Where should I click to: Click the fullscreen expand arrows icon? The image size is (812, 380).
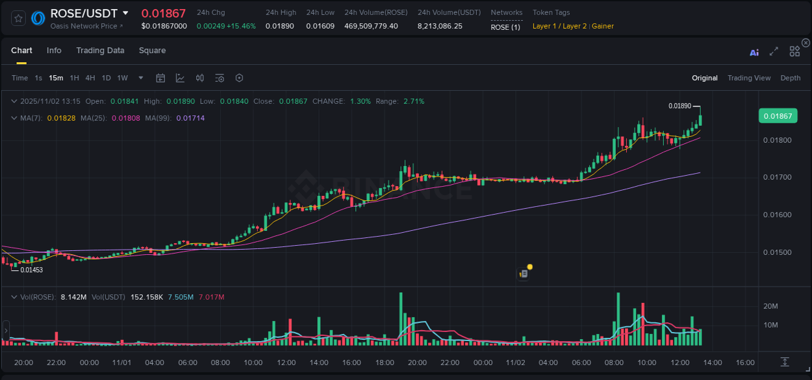774,52
